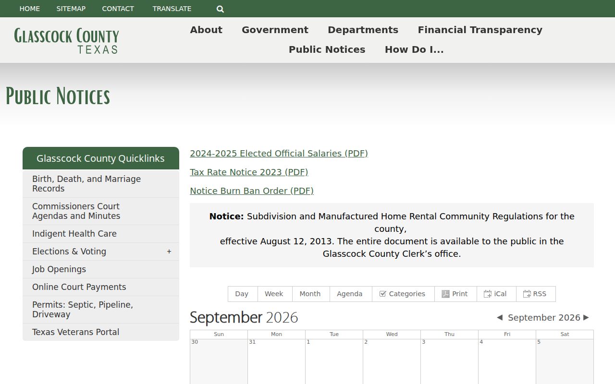Switch calendar to Week view
This screenshot has width=615, height=384.
pos(274,294)
